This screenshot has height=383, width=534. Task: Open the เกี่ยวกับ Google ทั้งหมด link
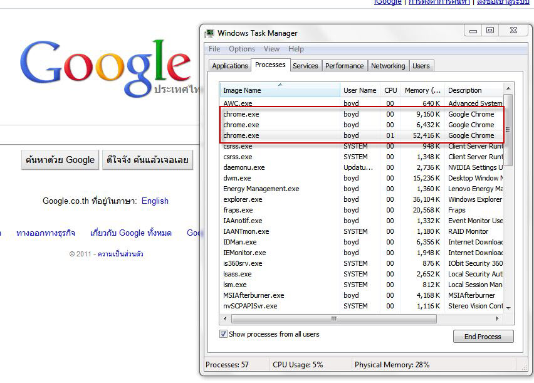[x=131, y=233]
